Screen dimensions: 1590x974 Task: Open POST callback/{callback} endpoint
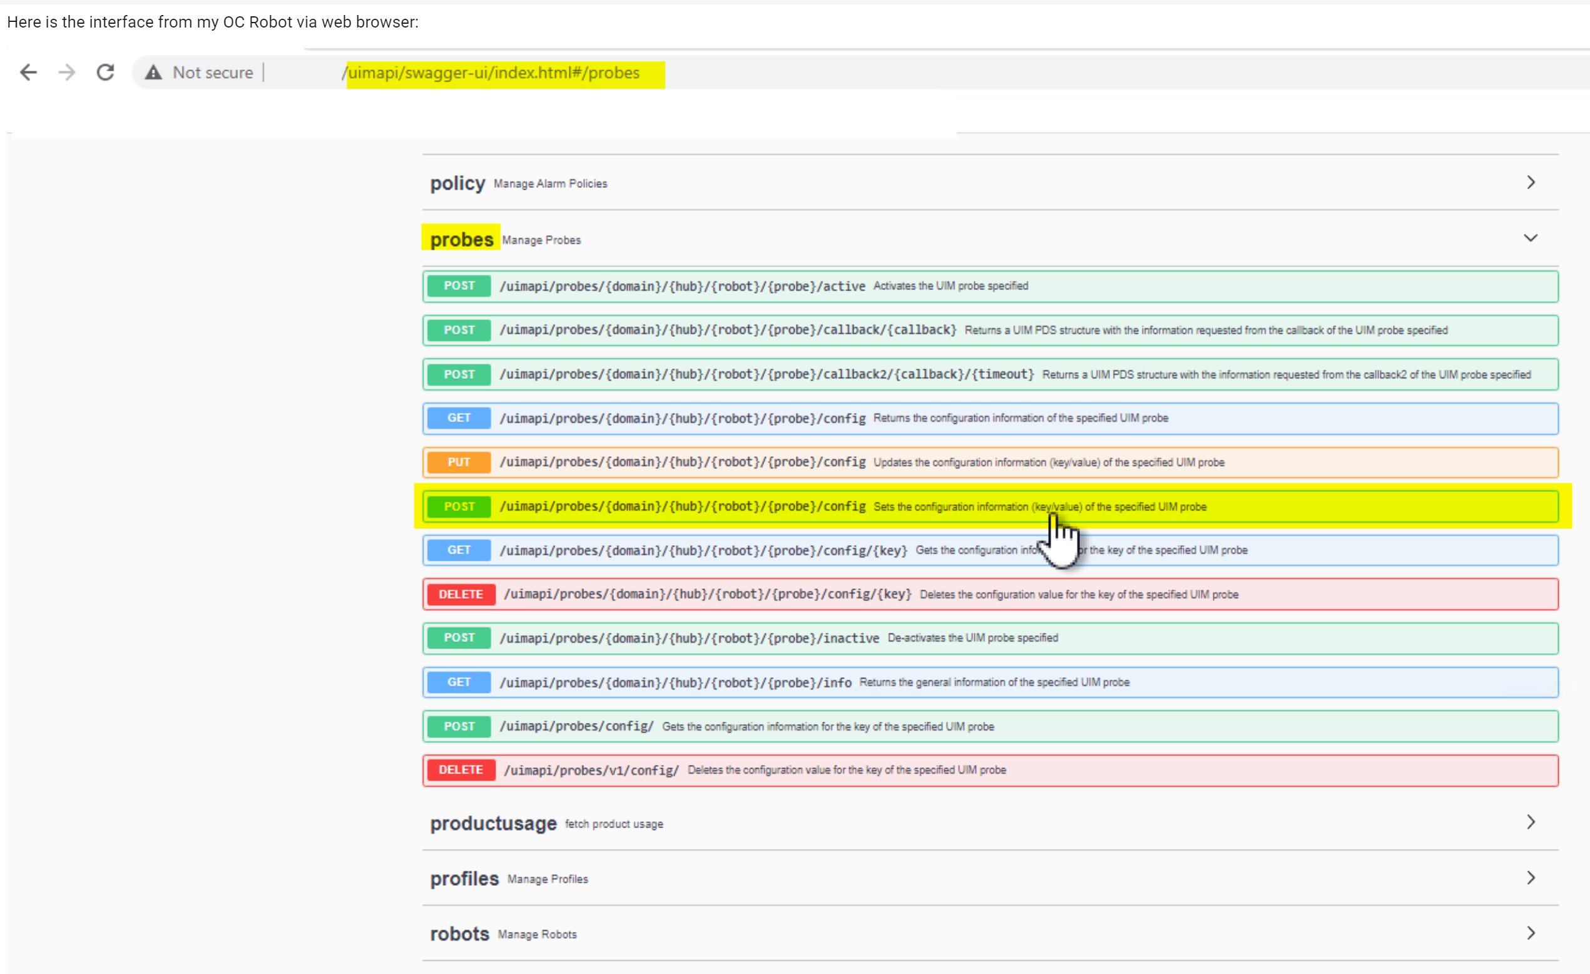click(727, 330)
